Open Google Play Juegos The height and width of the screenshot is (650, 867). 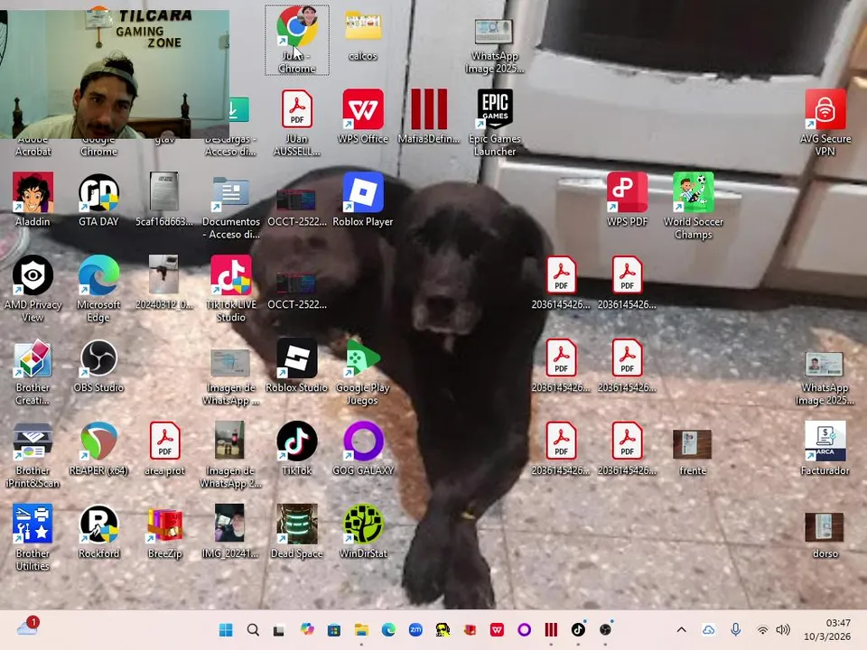pos(363,371)
